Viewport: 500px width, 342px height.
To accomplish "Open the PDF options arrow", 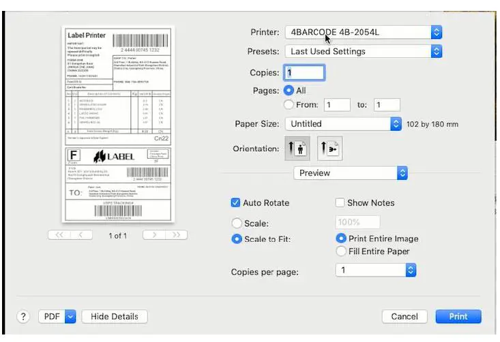I will pyautogui.click(x=70, y=317).
